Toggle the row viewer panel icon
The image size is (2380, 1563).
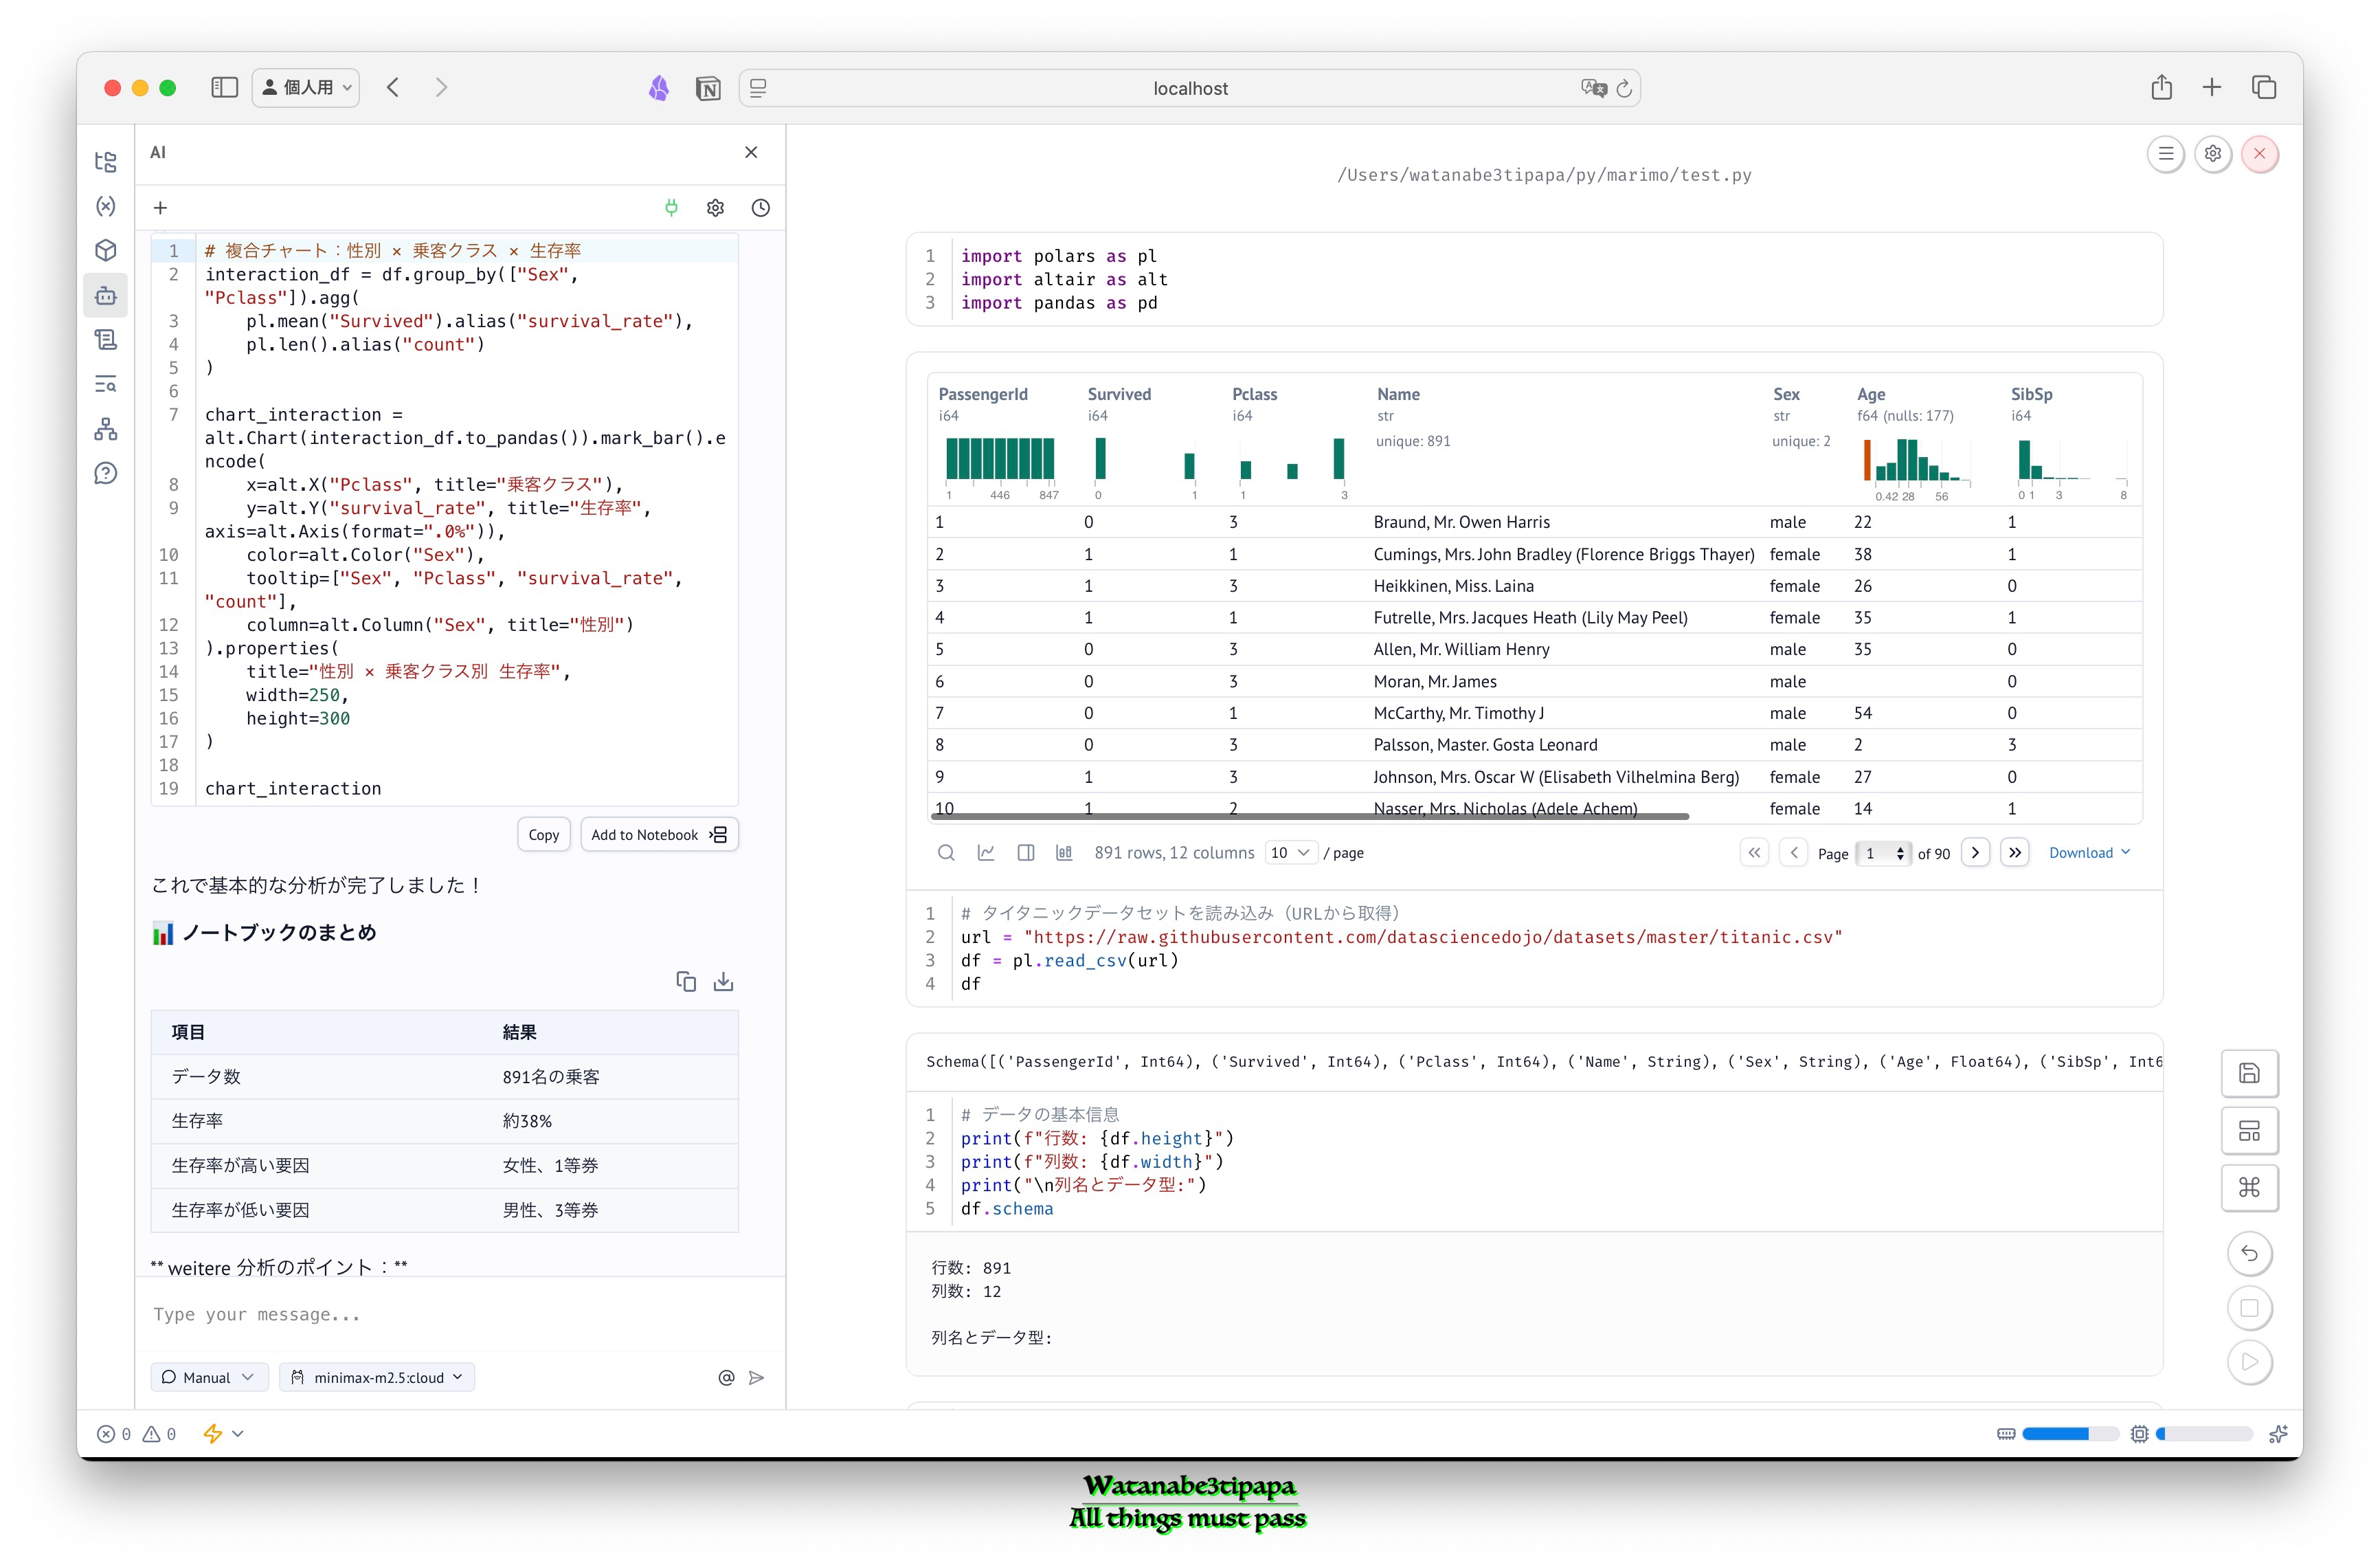click(1025, 852)
